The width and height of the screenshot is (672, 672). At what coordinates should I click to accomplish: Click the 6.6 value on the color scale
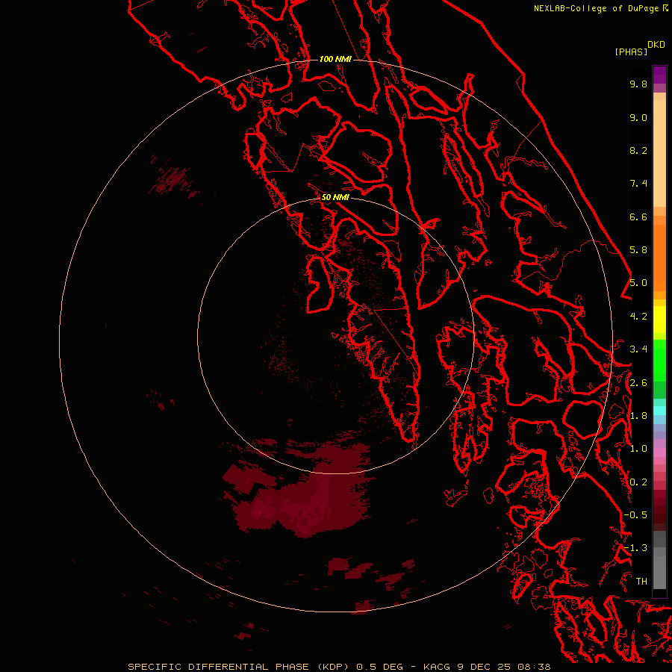point(638,217)
